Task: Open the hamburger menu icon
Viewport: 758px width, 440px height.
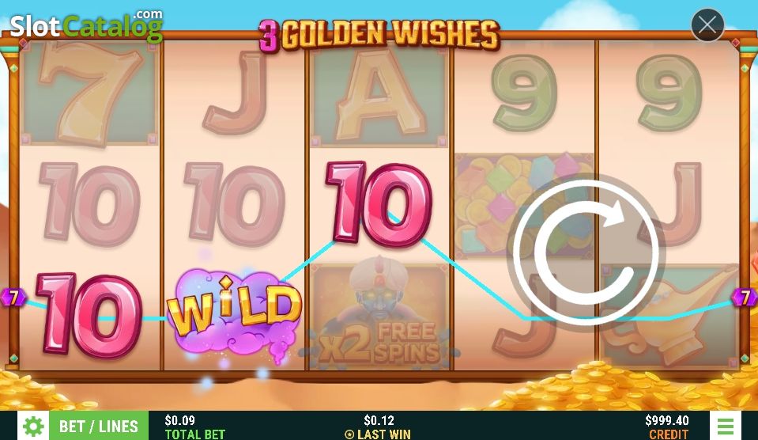Action: pos(725,426)
